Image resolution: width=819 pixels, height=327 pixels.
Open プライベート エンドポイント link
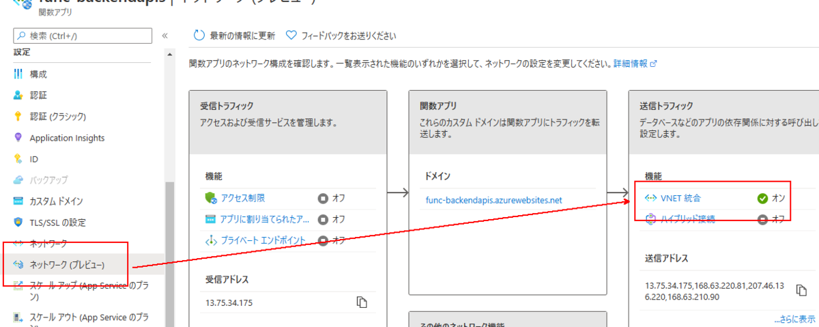263,241
